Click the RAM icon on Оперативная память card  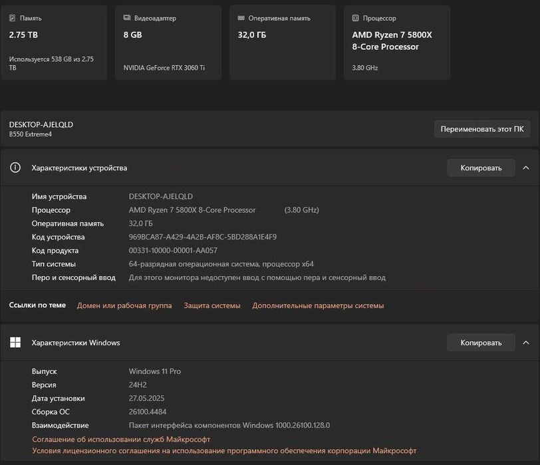[x=241, y=19]
